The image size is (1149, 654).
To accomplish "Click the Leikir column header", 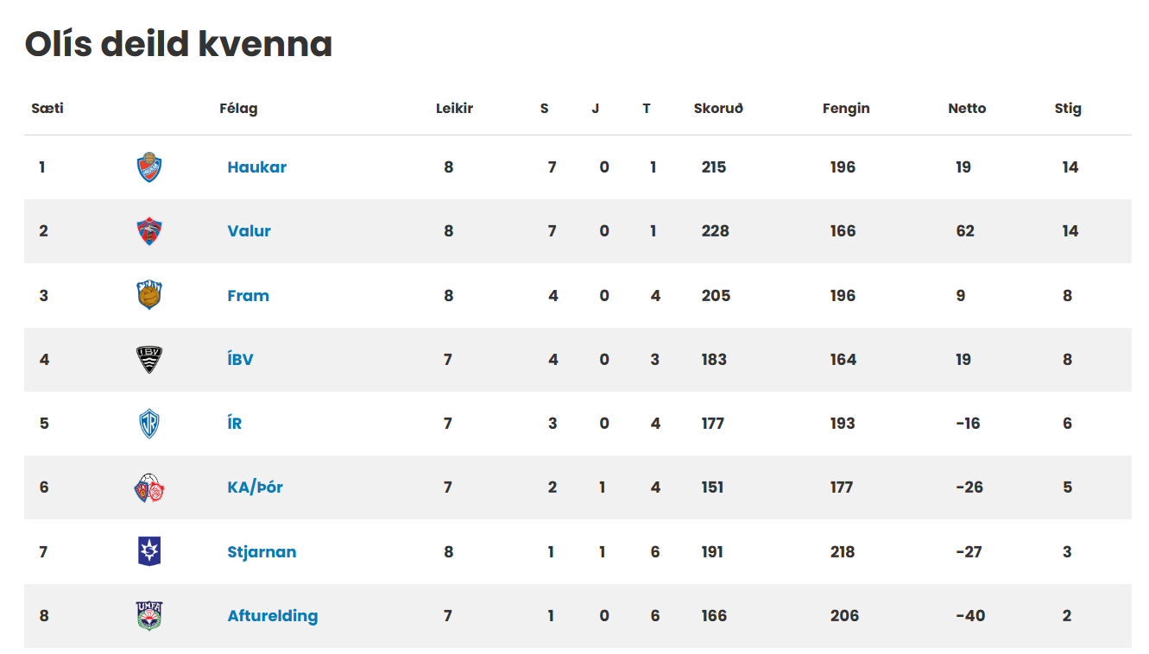I will pos(454,109).
